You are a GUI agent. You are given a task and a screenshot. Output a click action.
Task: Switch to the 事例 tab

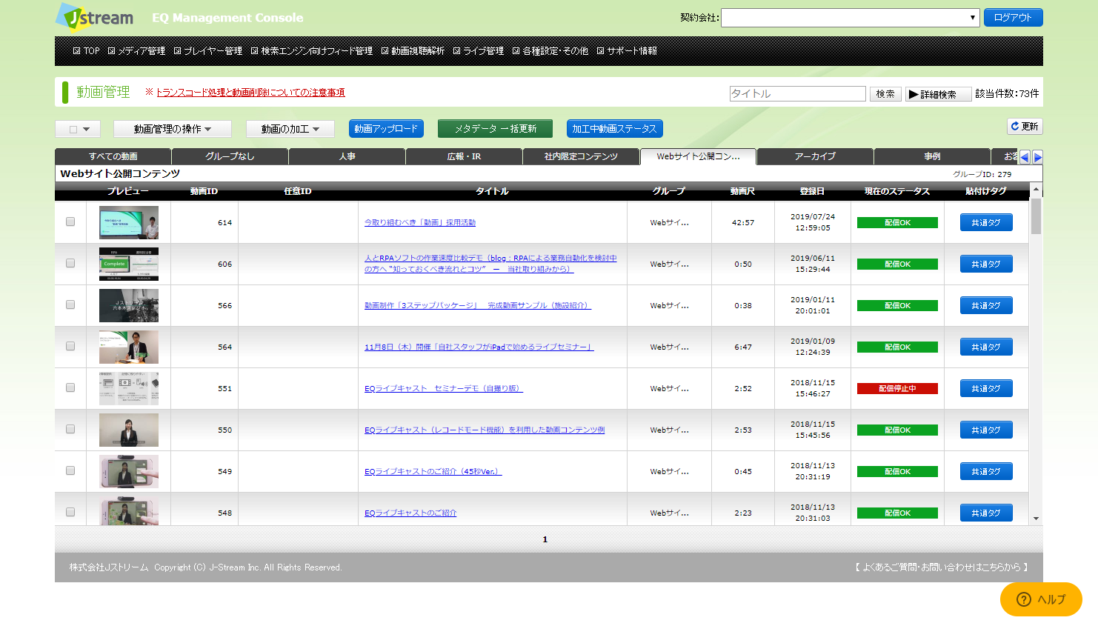coord(932,156)
